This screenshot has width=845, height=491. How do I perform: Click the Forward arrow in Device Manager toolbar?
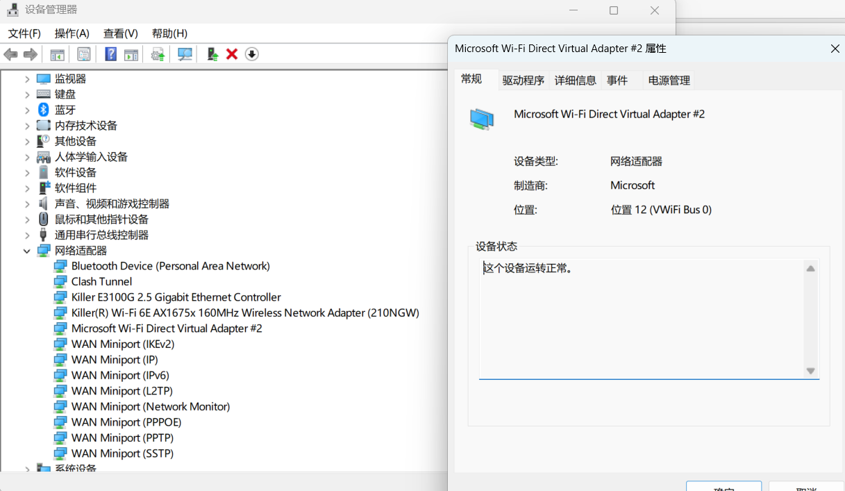[x=31, y=54]
